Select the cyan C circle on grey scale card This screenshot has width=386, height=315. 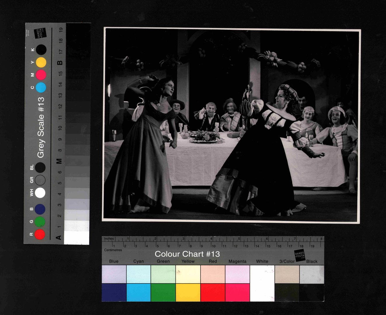[41, 87]
